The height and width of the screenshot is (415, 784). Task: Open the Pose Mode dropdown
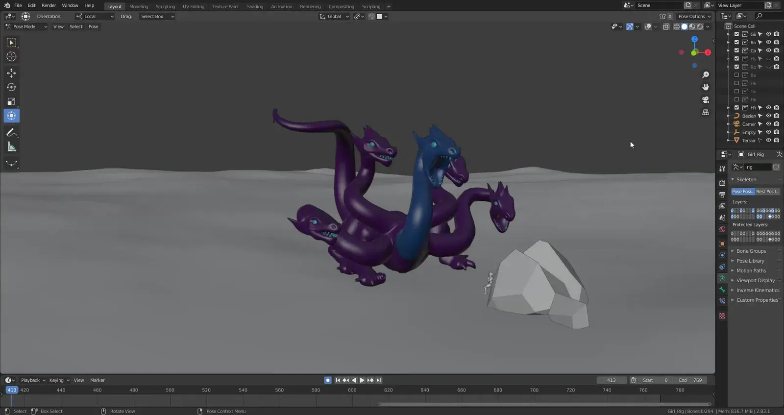click(26, 27)
